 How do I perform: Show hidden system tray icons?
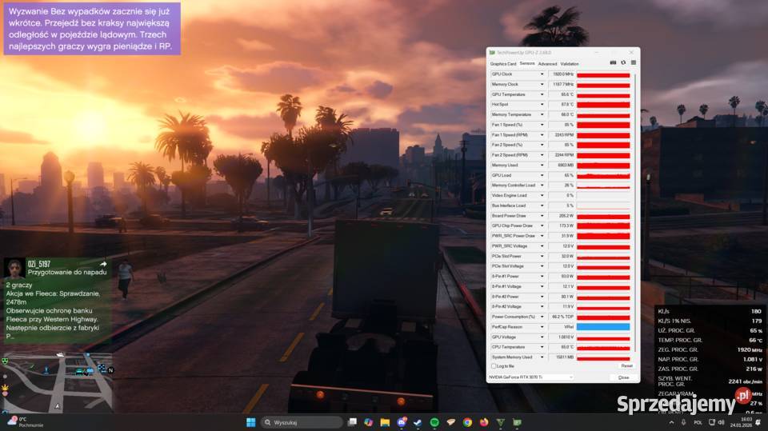coord(671,422)
